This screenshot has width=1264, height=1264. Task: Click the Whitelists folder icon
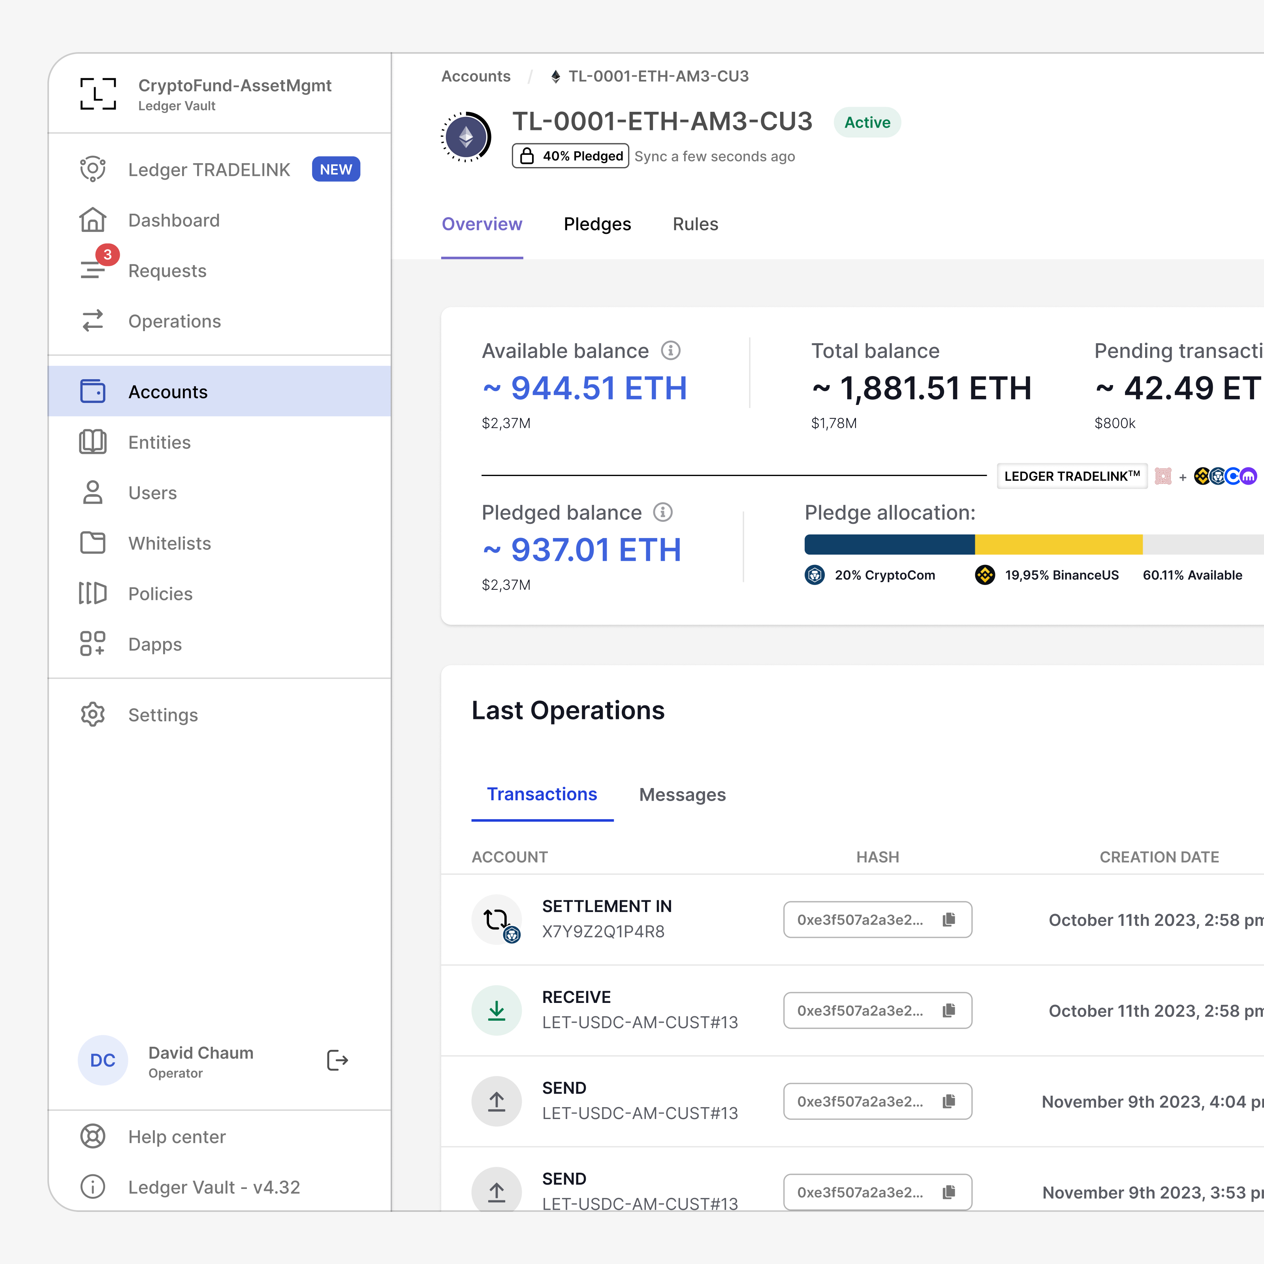pyautogui.click(x=93, y=542)
